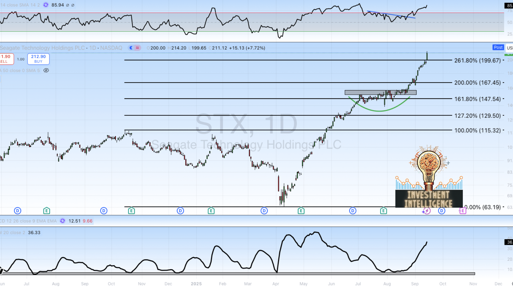513x288 pixels.
Task: Click the pink upcoming earnings E marker
Action: pos(463,211)
